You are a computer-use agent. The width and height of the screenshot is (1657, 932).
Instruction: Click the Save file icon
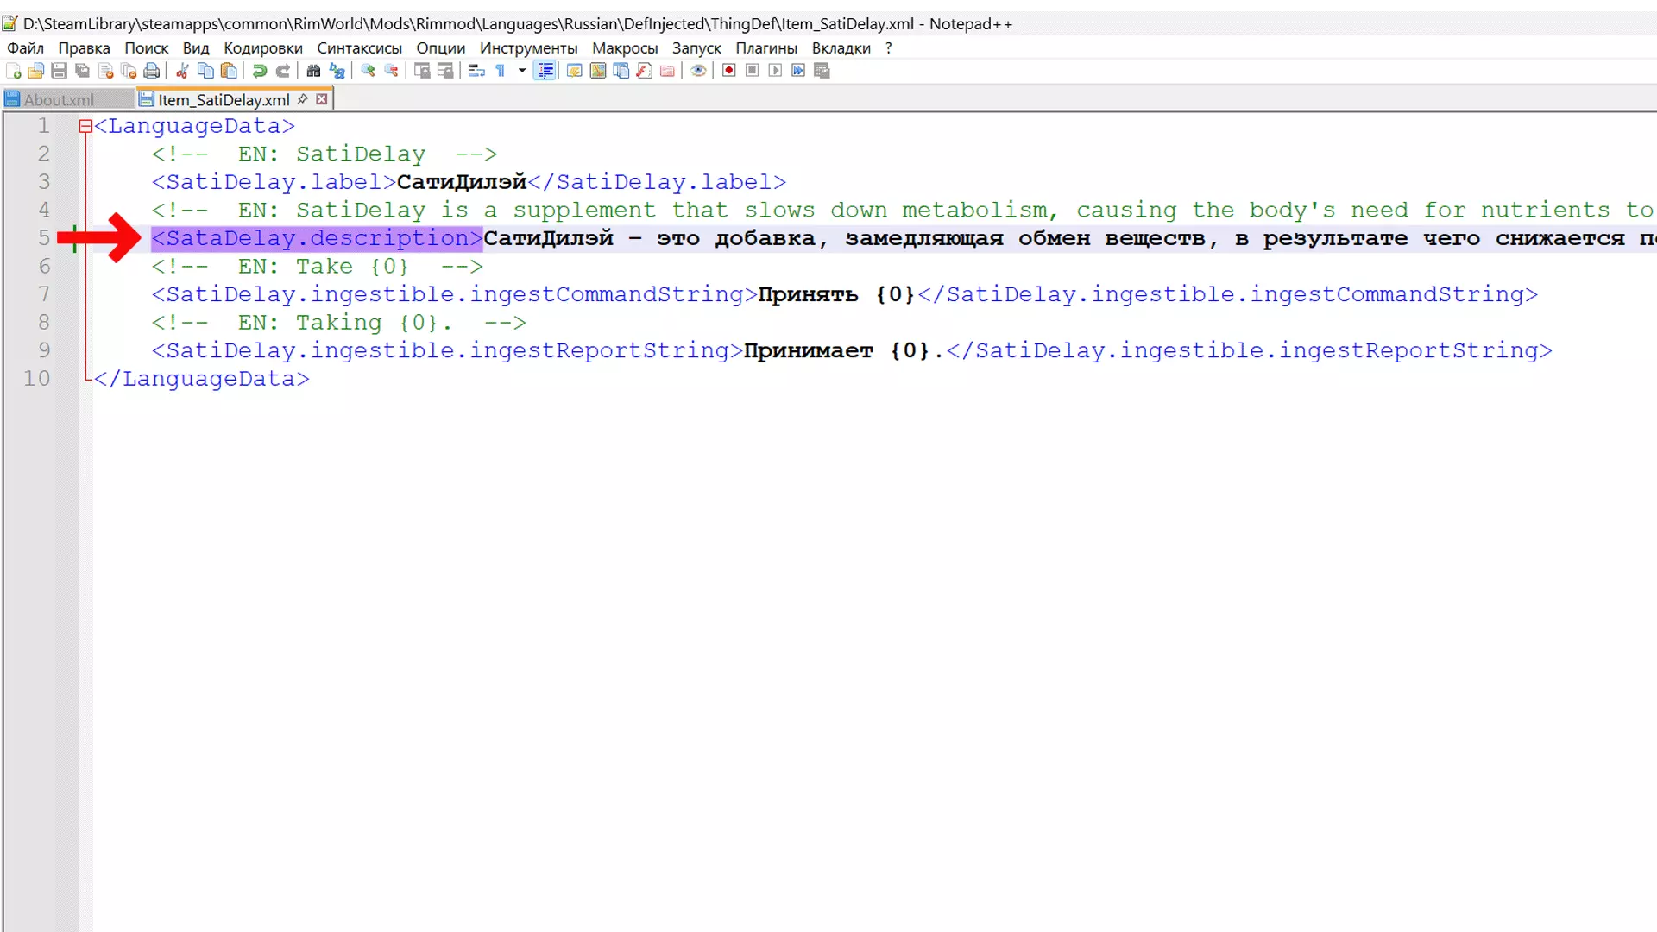pos(60,71)
